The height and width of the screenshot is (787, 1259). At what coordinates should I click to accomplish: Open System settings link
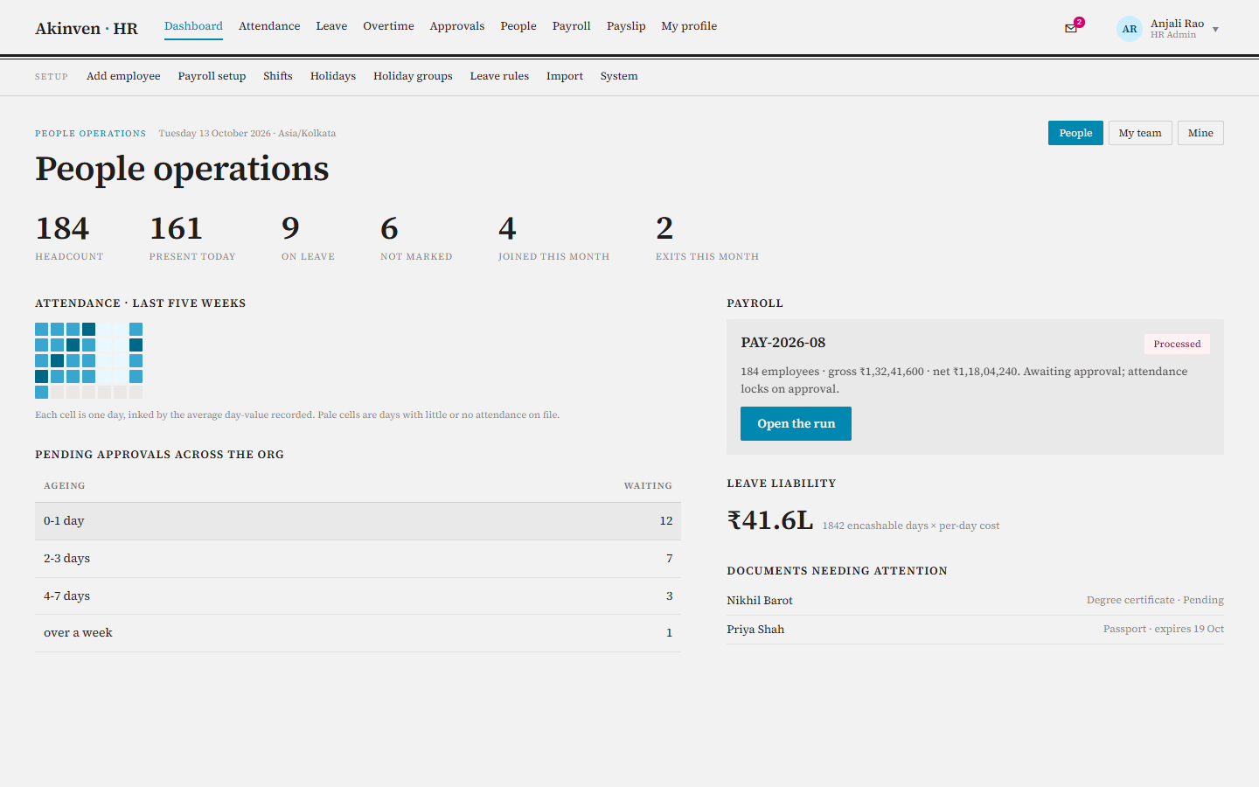coord(619,76)
